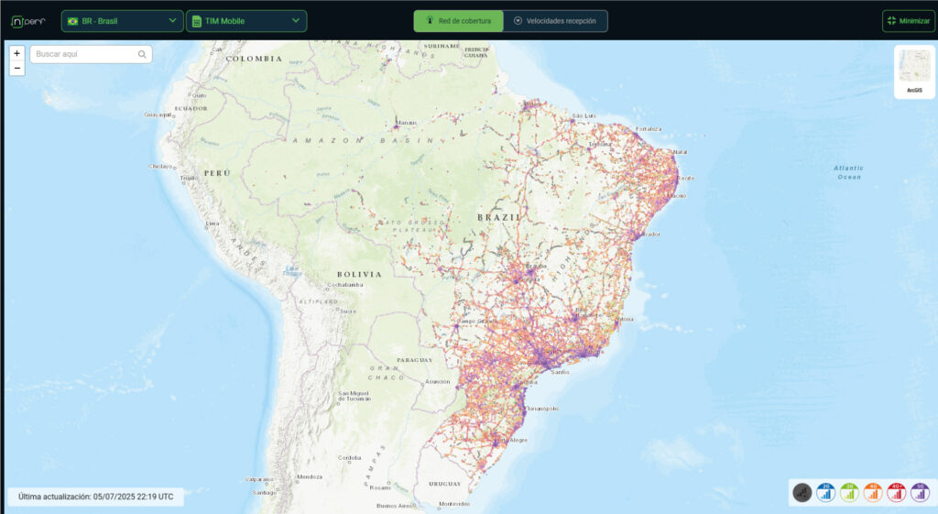Click the ECUADOR label on map
Image resolution: width=938 pixels, height=514 pixels.
pos(191,108)
